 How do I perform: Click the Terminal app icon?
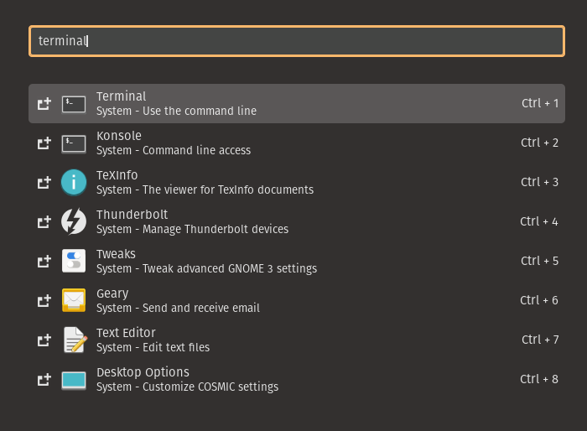click(x=74, y=104)
